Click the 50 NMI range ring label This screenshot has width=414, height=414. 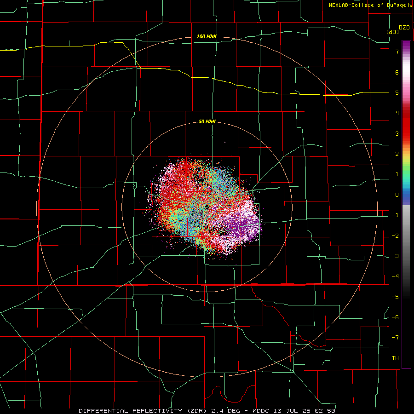207,121
